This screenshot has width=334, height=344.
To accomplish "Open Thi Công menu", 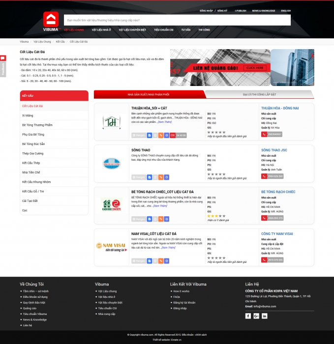I will tap(204, 30).
